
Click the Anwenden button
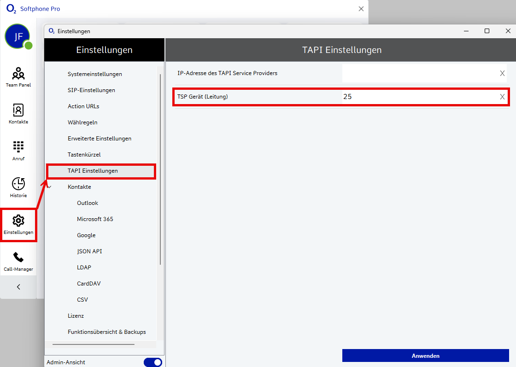point(425,355)
